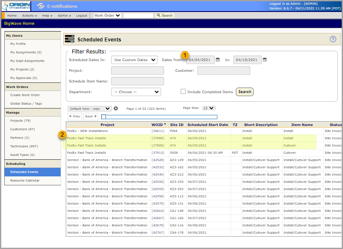Open the notifications bell icon
Screen dimensions: 343x249
coord(41,6)
